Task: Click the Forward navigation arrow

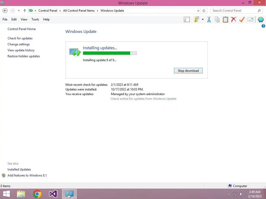Action: click(12, 11)
